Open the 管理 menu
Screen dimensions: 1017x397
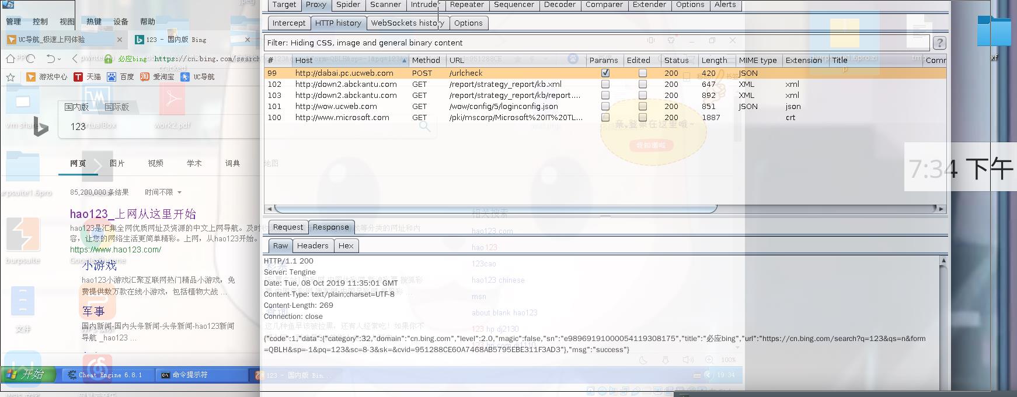pos(13,22)
